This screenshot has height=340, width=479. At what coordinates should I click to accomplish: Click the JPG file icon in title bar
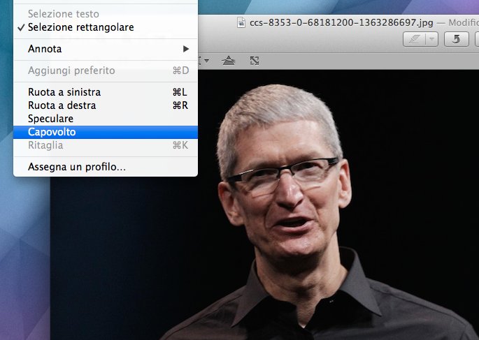pos(241,22)
